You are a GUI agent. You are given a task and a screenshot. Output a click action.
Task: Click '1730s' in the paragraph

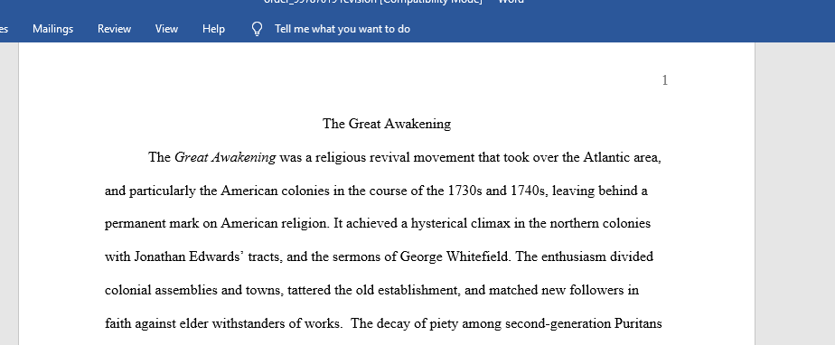[x=464, y=191]
